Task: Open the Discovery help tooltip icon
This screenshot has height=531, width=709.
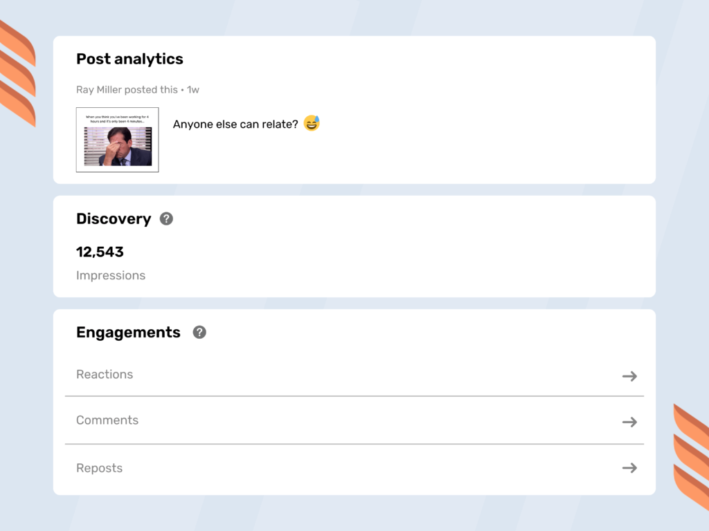Action: tap(165, 218)
